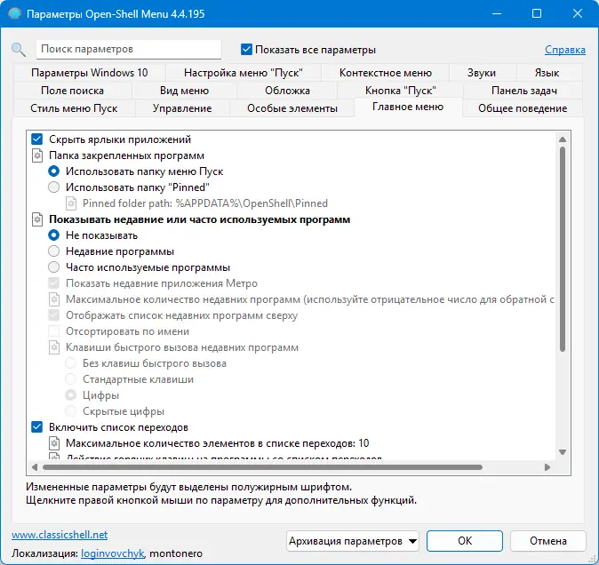Open the loginvovchyk localization link

tap(113, 553)
